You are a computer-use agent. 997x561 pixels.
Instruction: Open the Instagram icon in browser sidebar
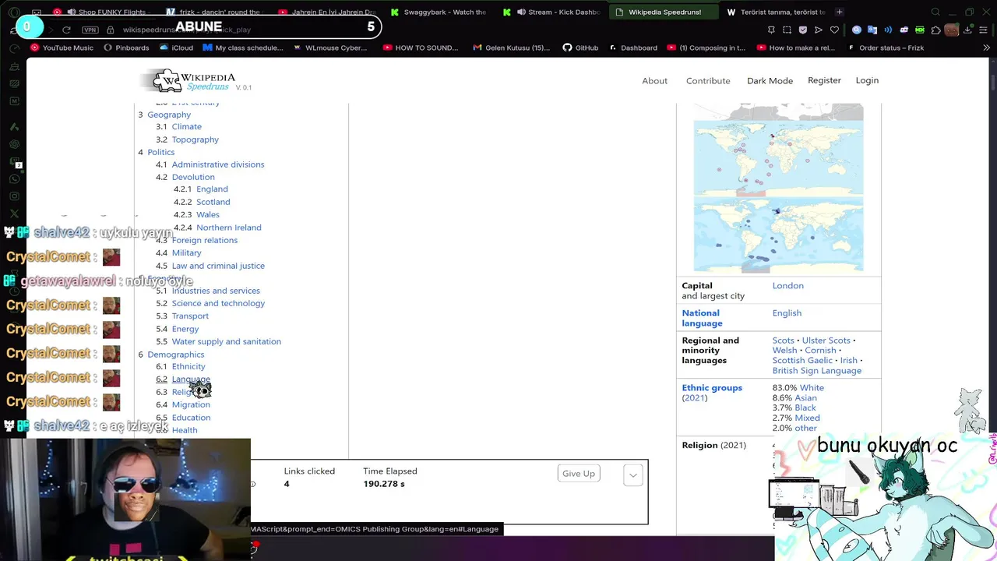click(15, 196)
